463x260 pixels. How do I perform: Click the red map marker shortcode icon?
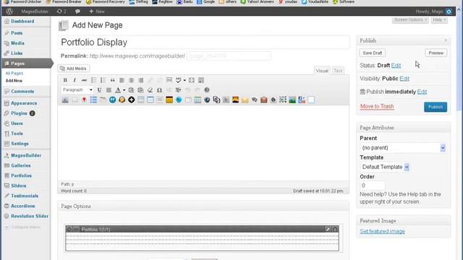click(x=84, y=100)
